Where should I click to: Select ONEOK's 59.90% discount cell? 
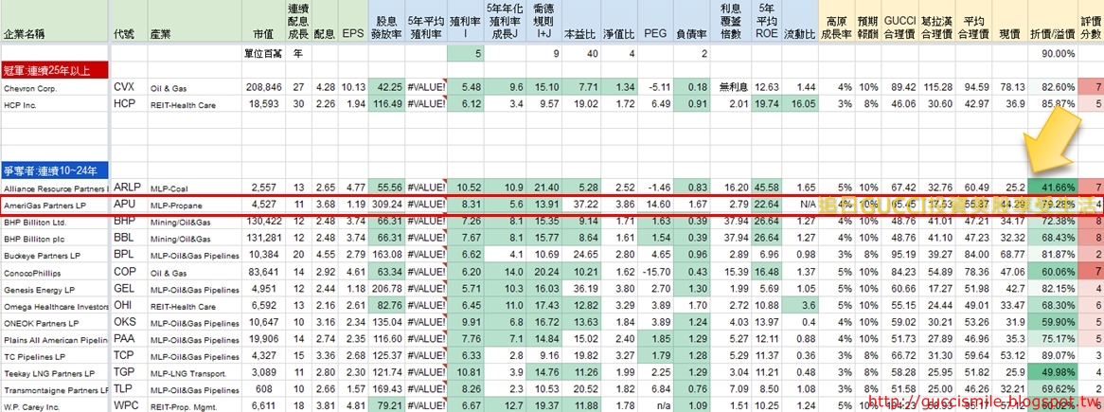[x=1052, y=323]
